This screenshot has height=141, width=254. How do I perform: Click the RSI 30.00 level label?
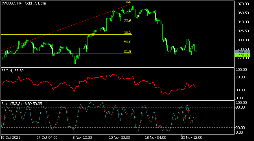pyautogui.click(x=240, y=90)
